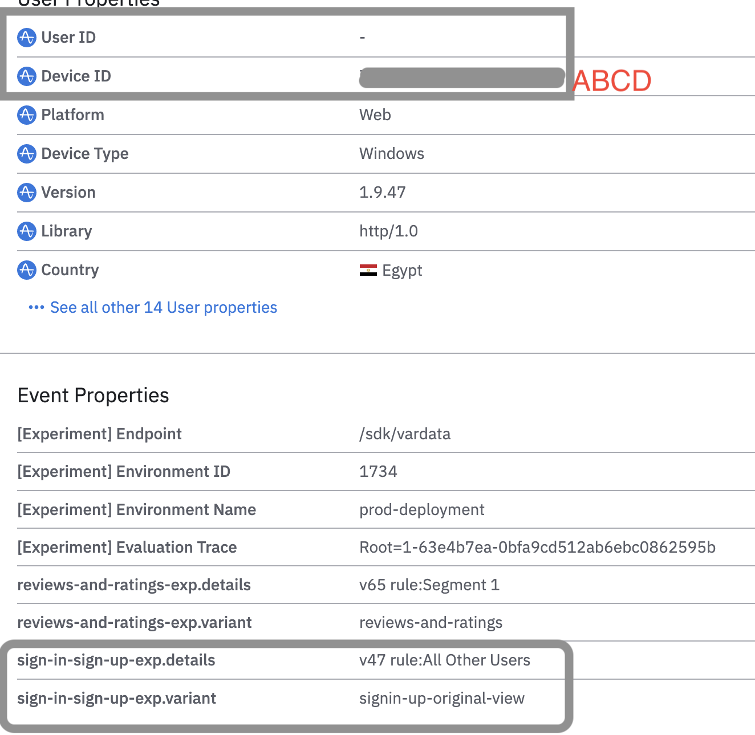
Task: Expand the [Experiment] Evaluation Trace entry
Action: 127,547
